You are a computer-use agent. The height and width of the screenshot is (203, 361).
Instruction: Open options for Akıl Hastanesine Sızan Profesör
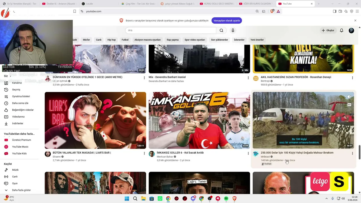352,78
